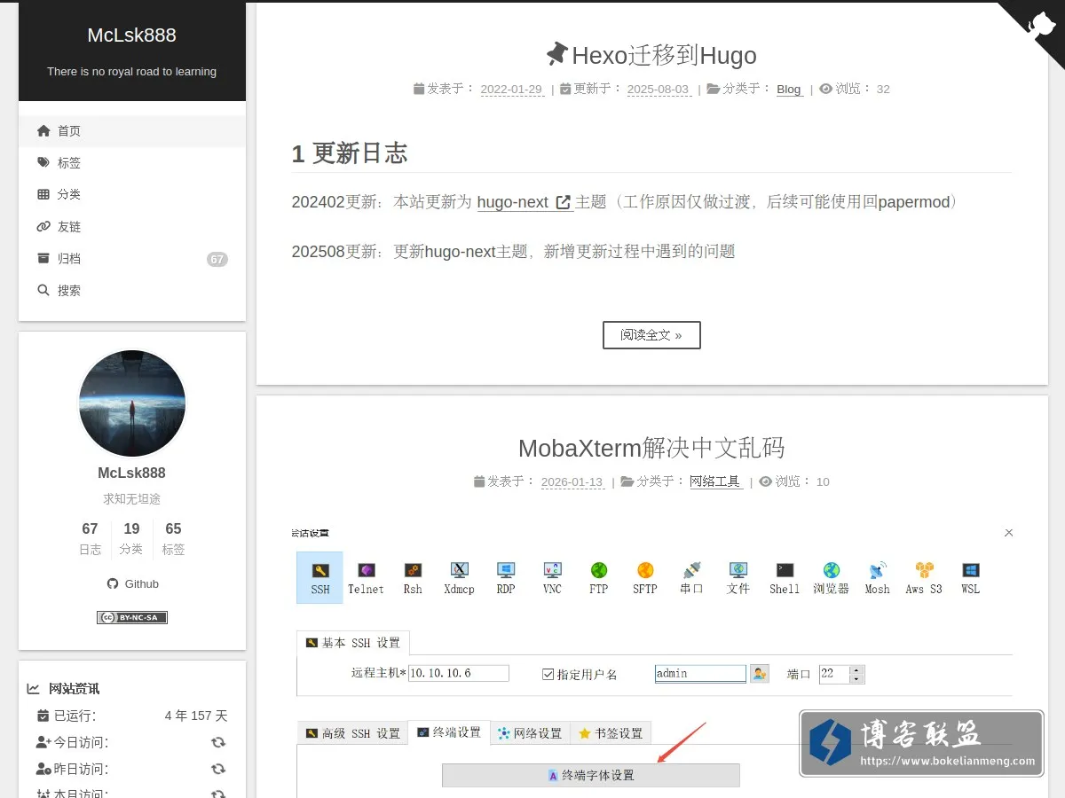
Task: Switch to the 高级 SSH 设置 tab
Action: (x=352, y=733)
